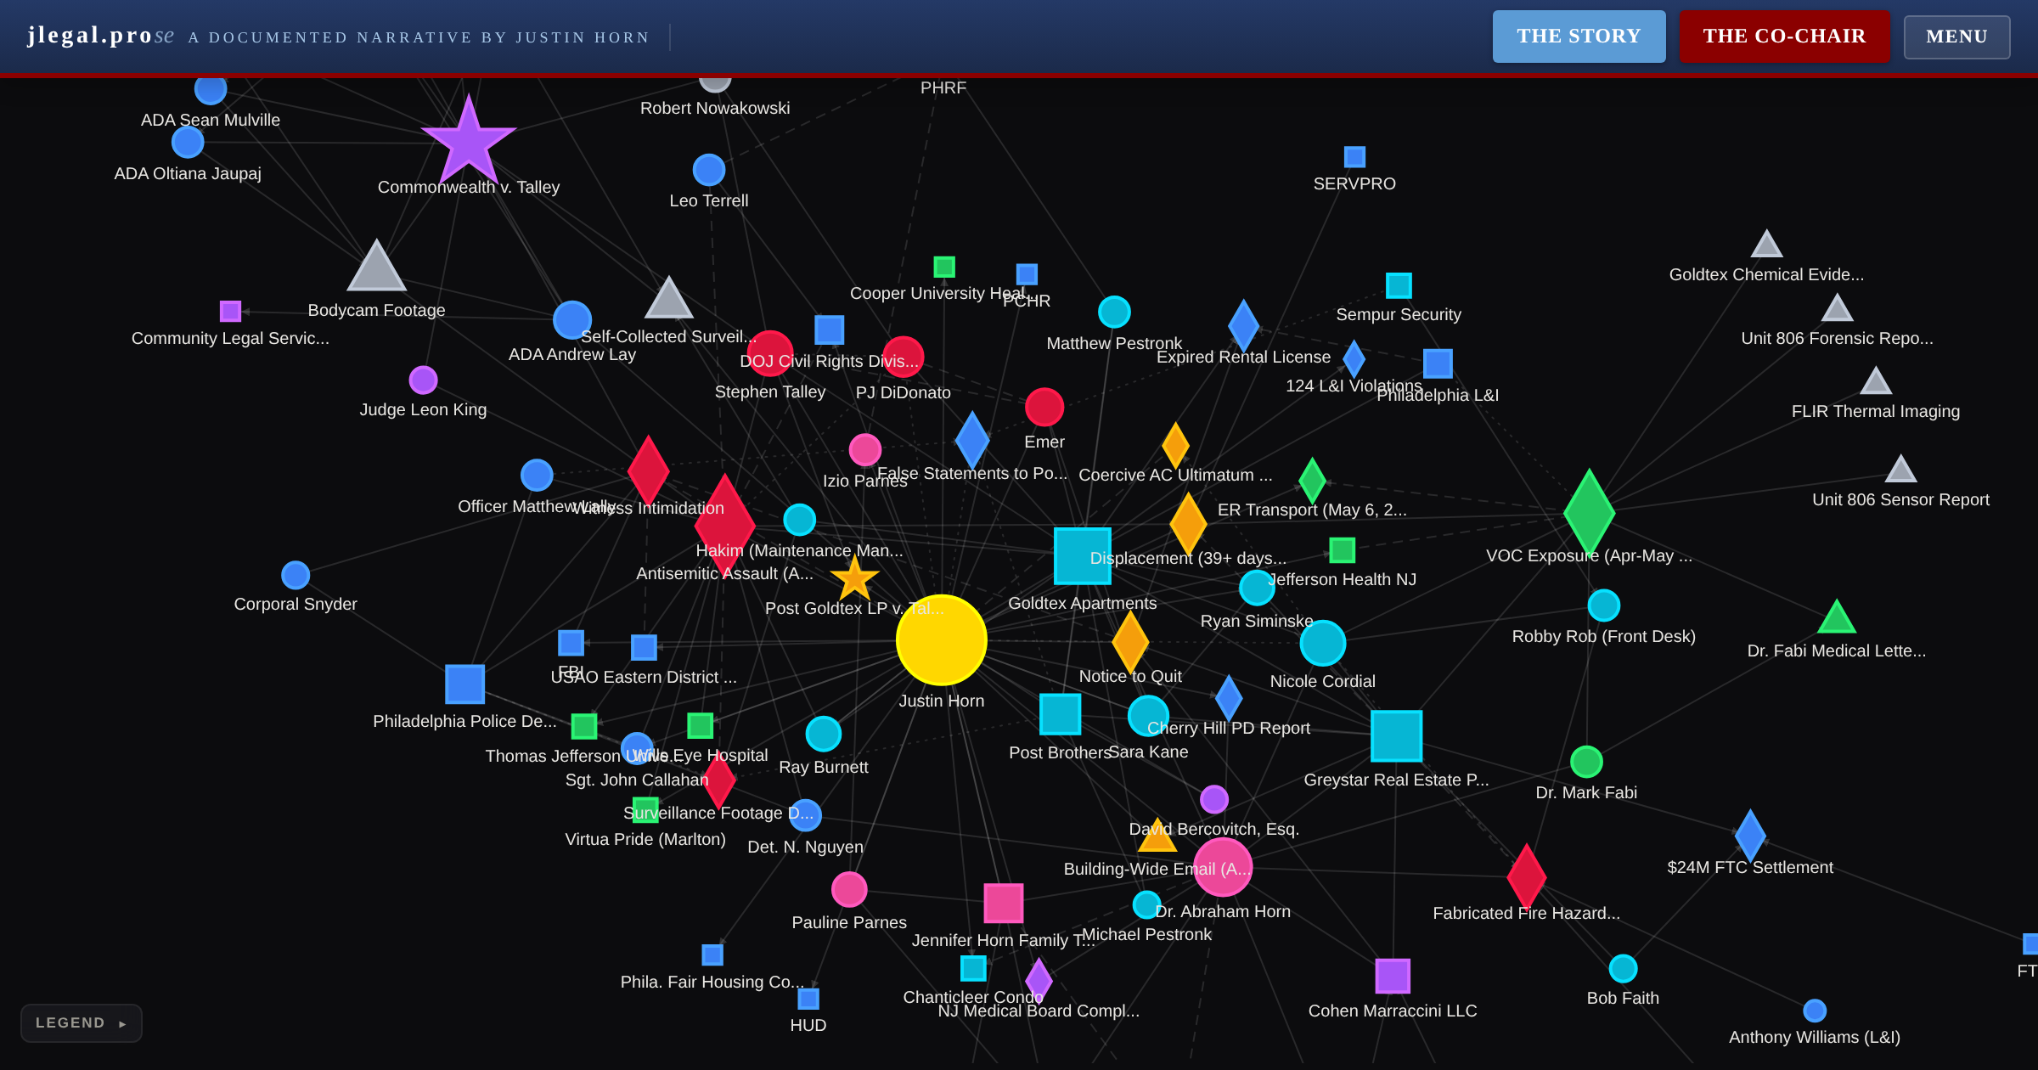The image size is (2038, 1070).
Task: Select the David Bercovitch, Esq. purple circle node
Action: [x=1214, y=799]
